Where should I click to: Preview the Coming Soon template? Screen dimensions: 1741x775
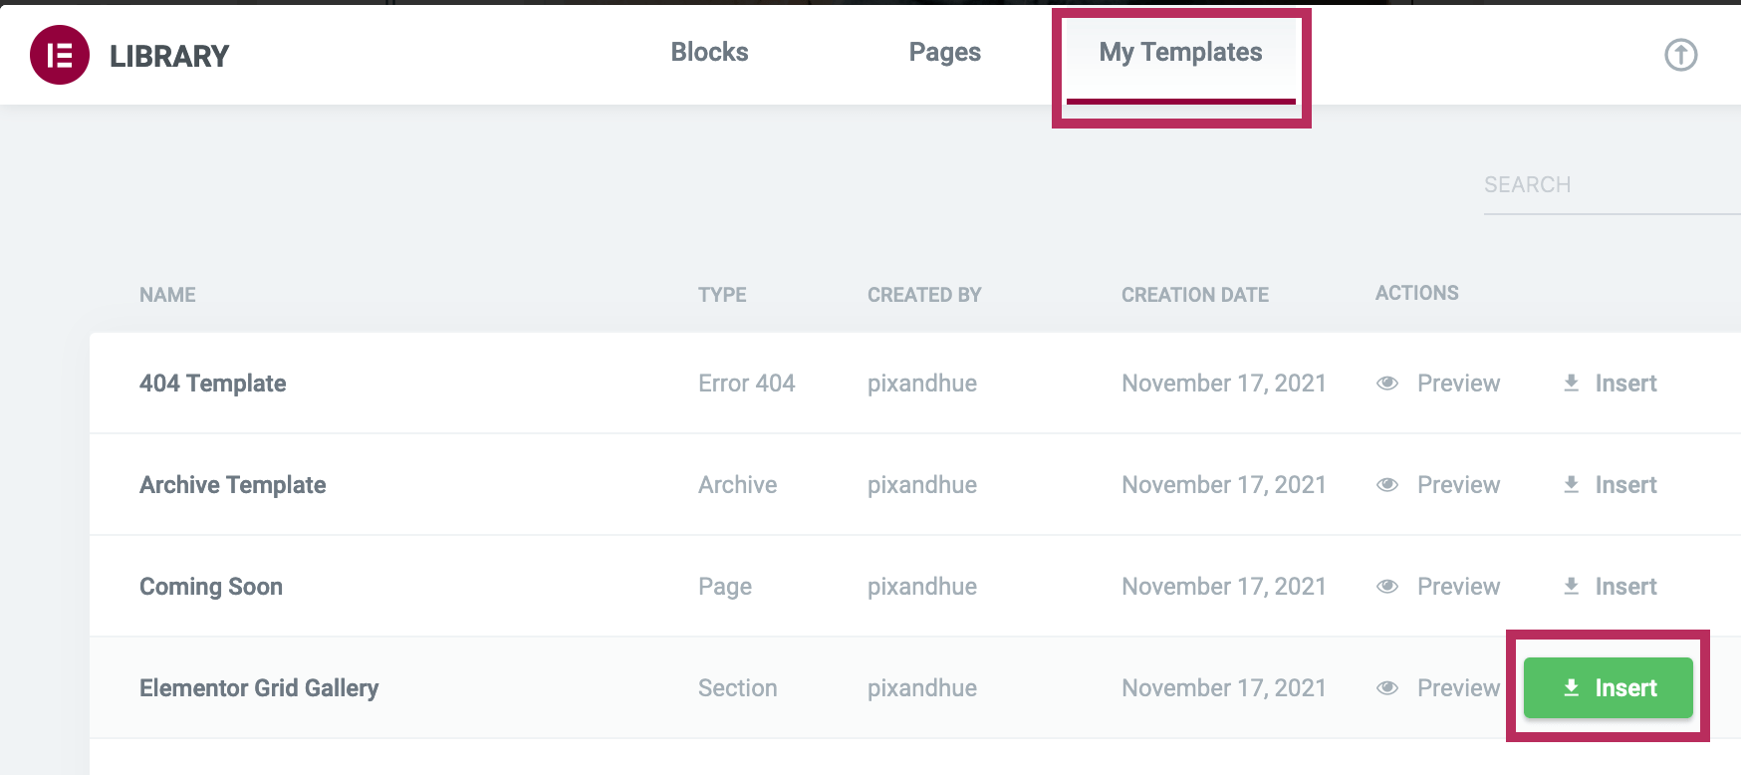click(1457, 587)
